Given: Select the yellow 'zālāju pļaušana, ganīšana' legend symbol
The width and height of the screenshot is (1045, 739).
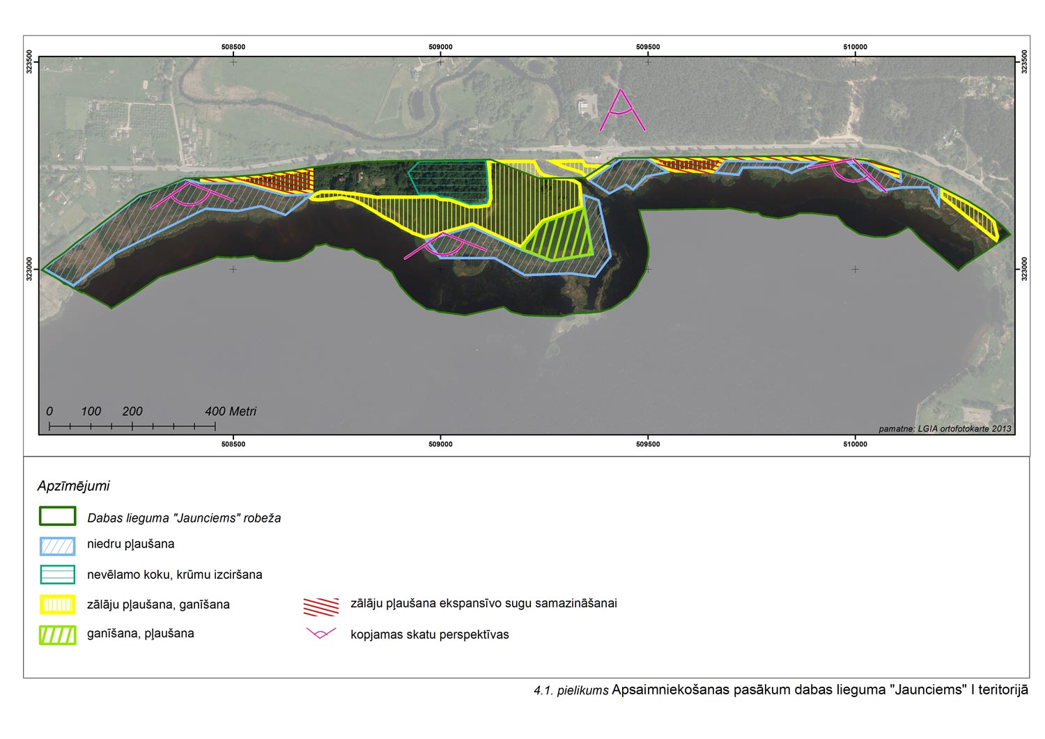Looking at the screenshot, I should click(x=57, y=605).
